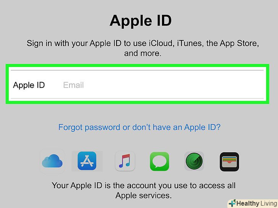278x208 pixels.
Task: Click the "and more." text line
Action: pyautogui.click(x=143, y=53)
